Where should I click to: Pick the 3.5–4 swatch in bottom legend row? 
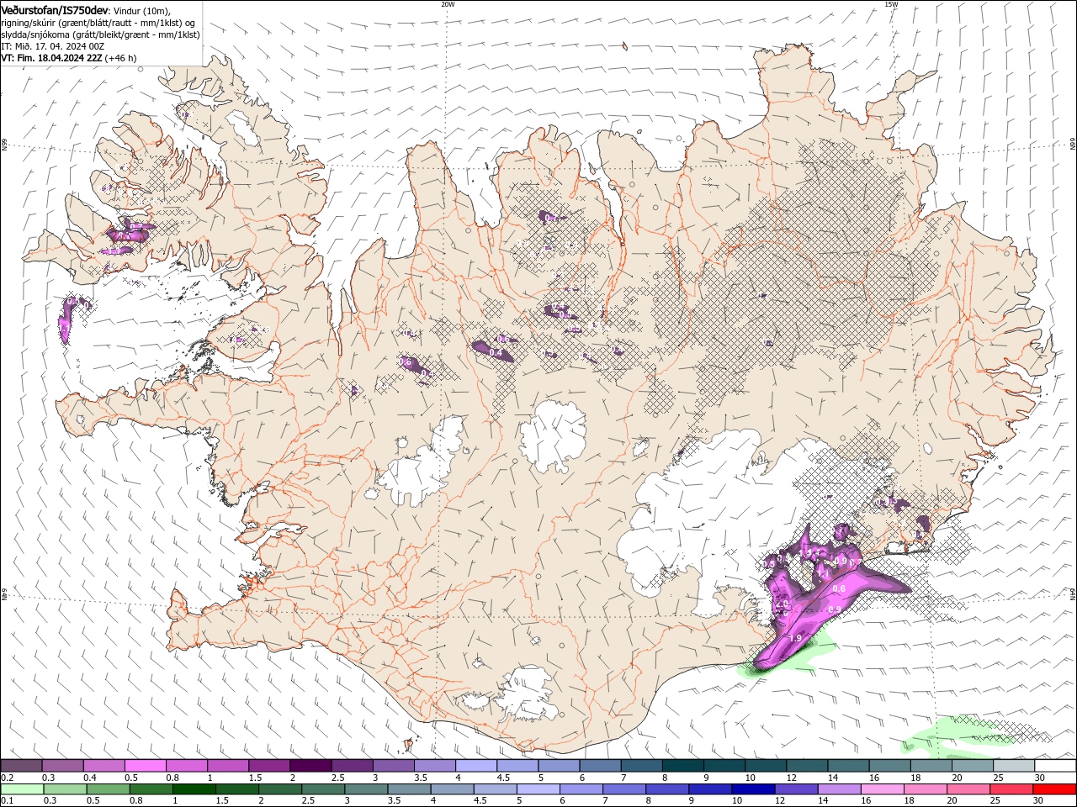tap(409, 789)
